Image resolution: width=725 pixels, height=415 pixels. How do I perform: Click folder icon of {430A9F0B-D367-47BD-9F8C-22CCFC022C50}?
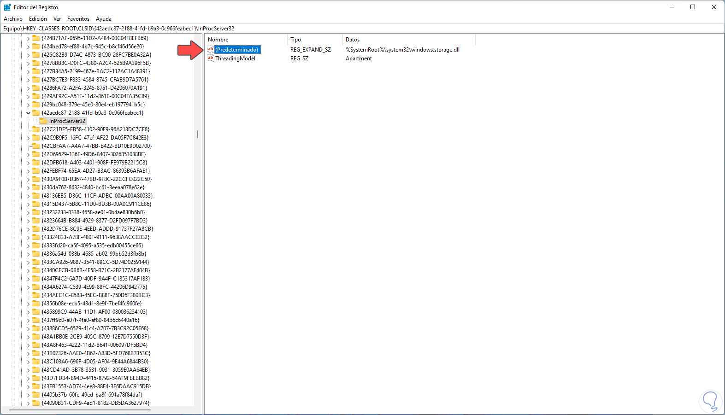click(x=36, y=179)
